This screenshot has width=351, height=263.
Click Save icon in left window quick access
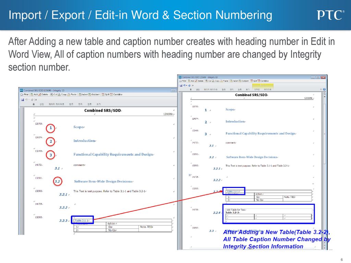[23, 100]
